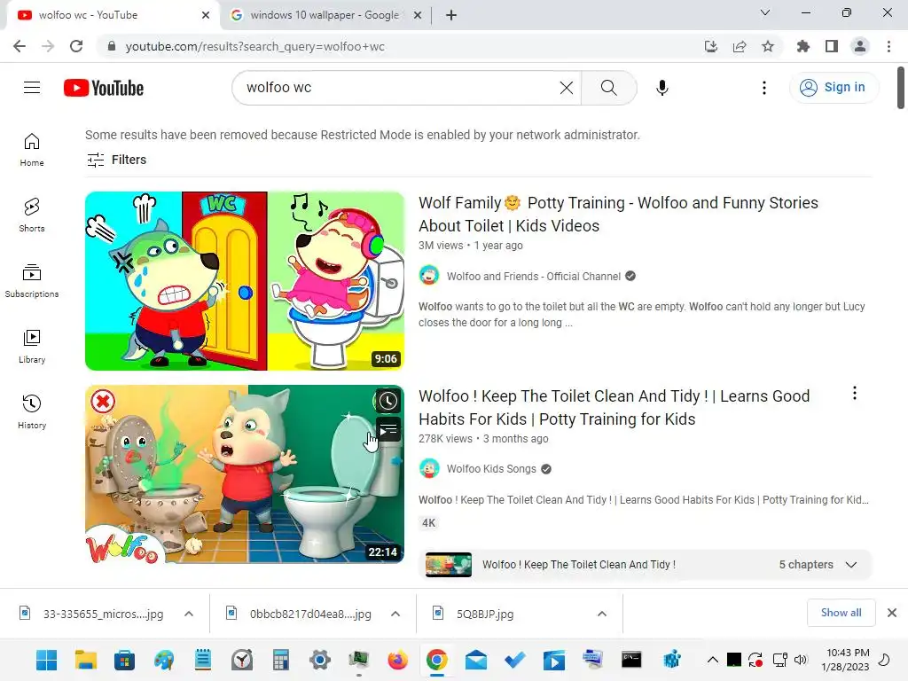Expand options for 33-335655_micros...jpg download

click(x=189, y=614)
